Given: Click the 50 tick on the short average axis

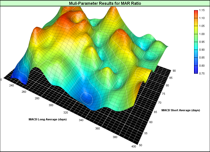Looking at the screenshot, I should 140,145.
